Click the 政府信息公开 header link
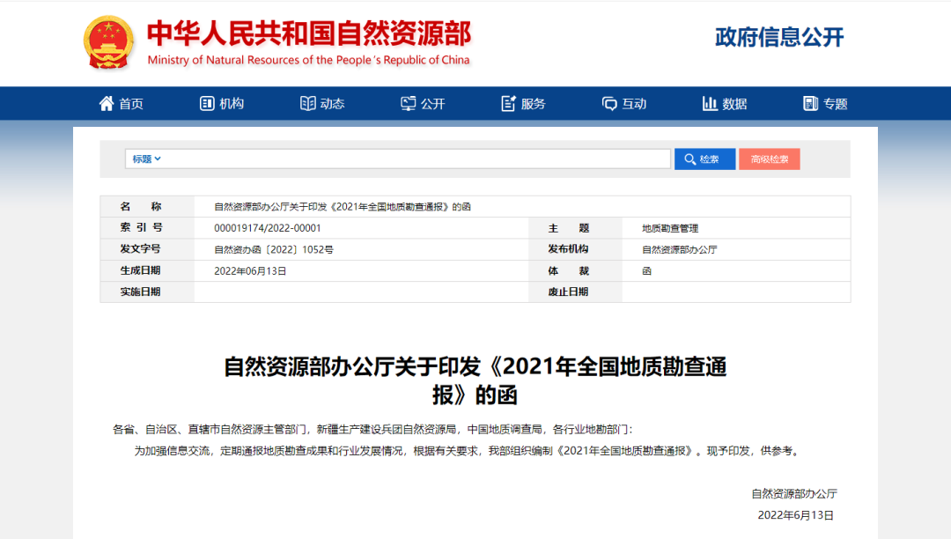951x539 pixels. tap(779, 37)
